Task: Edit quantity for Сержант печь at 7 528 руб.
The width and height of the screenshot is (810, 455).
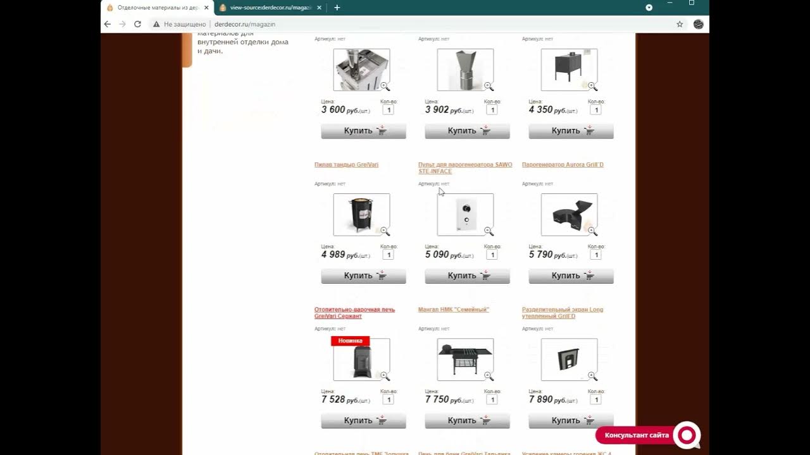Action: tap(388, 399)
